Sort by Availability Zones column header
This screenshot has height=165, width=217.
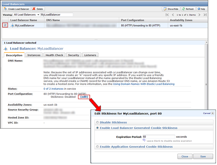(x=188, y=20)
